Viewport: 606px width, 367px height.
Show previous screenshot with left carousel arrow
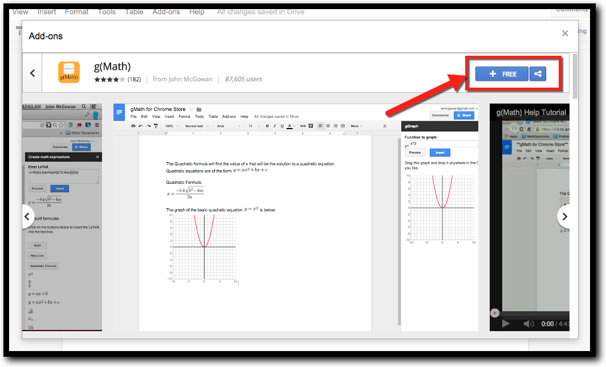27,216
